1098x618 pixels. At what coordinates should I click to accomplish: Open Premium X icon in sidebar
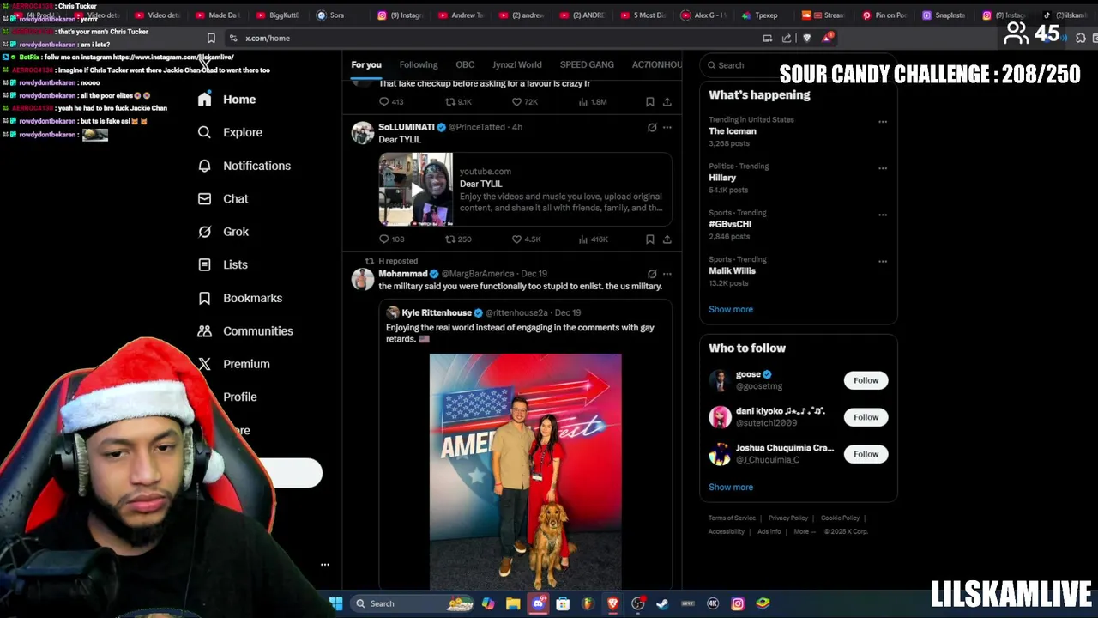(x=204, y=364)
